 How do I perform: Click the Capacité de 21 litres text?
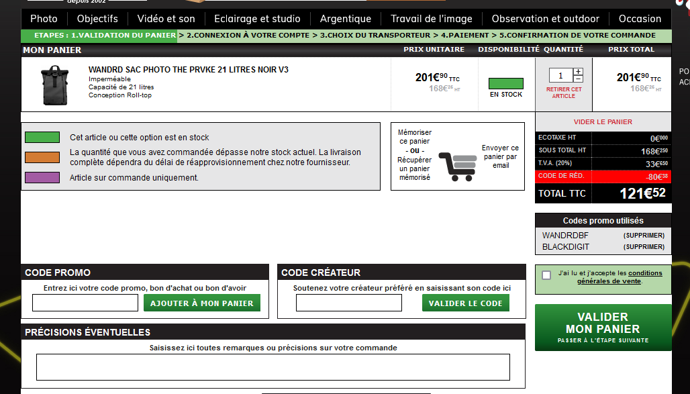tap(121, 87)
